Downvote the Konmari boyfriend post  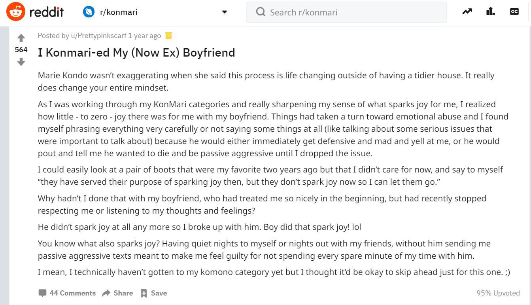(21, 62)
